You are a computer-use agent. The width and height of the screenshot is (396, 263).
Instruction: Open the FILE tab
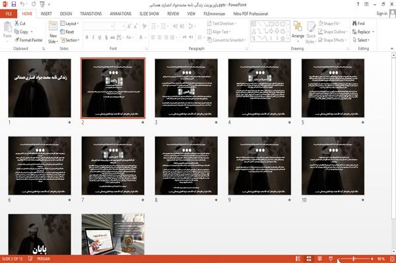(x=9, y=14)
